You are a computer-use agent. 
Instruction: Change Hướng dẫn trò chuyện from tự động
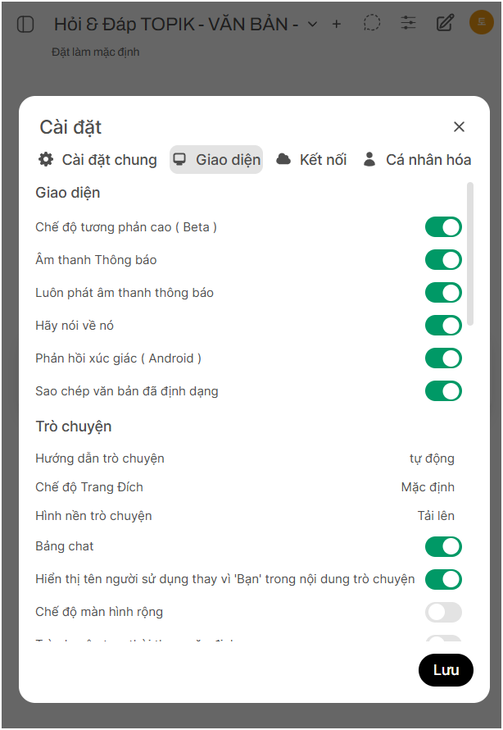point(432,459)
